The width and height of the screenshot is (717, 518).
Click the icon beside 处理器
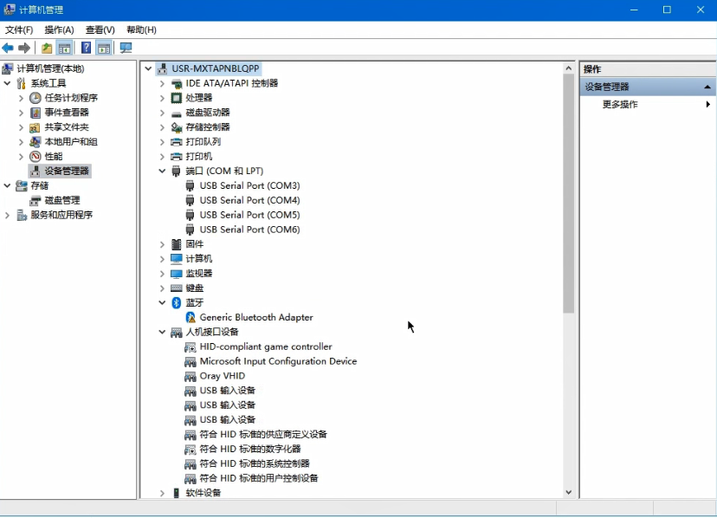click(176, 98)
